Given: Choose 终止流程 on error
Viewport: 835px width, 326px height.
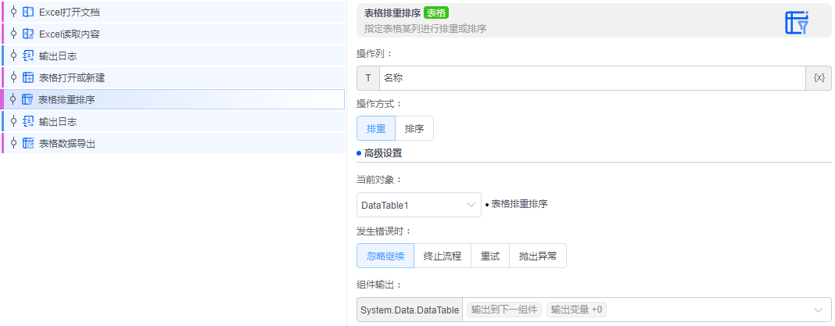Looking at the screenshot, I should 442,256.
